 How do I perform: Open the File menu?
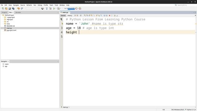pyautogui.click(x=2, y=5)
